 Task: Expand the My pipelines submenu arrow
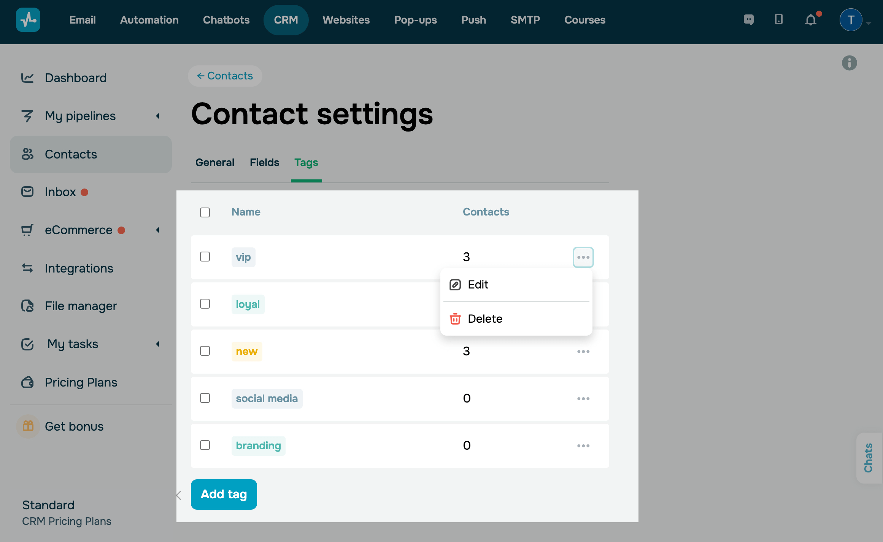point(158,116)
